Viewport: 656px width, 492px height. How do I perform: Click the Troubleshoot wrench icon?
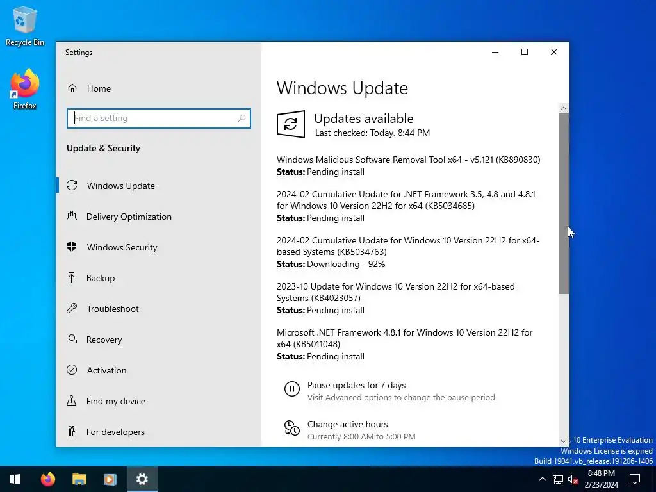tap(72, 309)
